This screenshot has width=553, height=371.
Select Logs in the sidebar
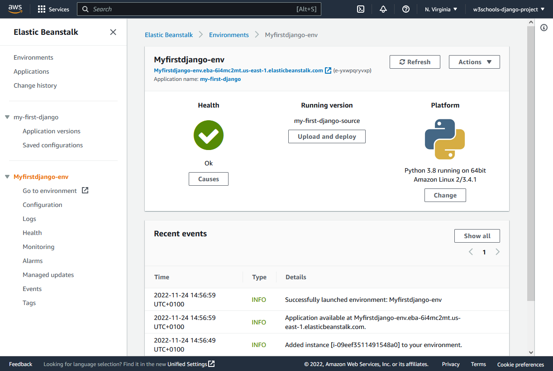coord(29,219)
